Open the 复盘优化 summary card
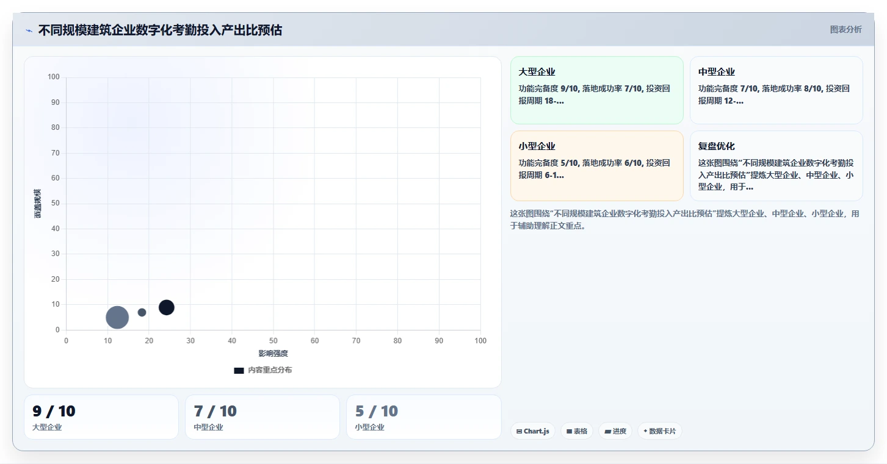The image size is (887, 464). pyautogui.click(x=776, y=166)
